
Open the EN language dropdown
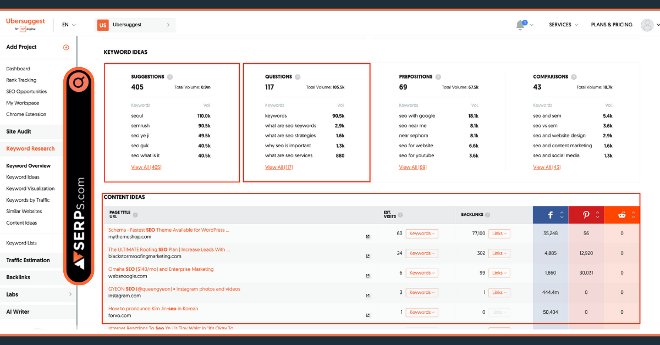(x=69, y=25)
